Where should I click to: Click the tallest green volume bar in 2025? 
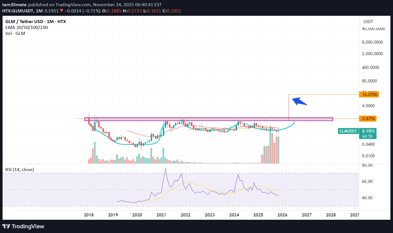click(270, 146)
